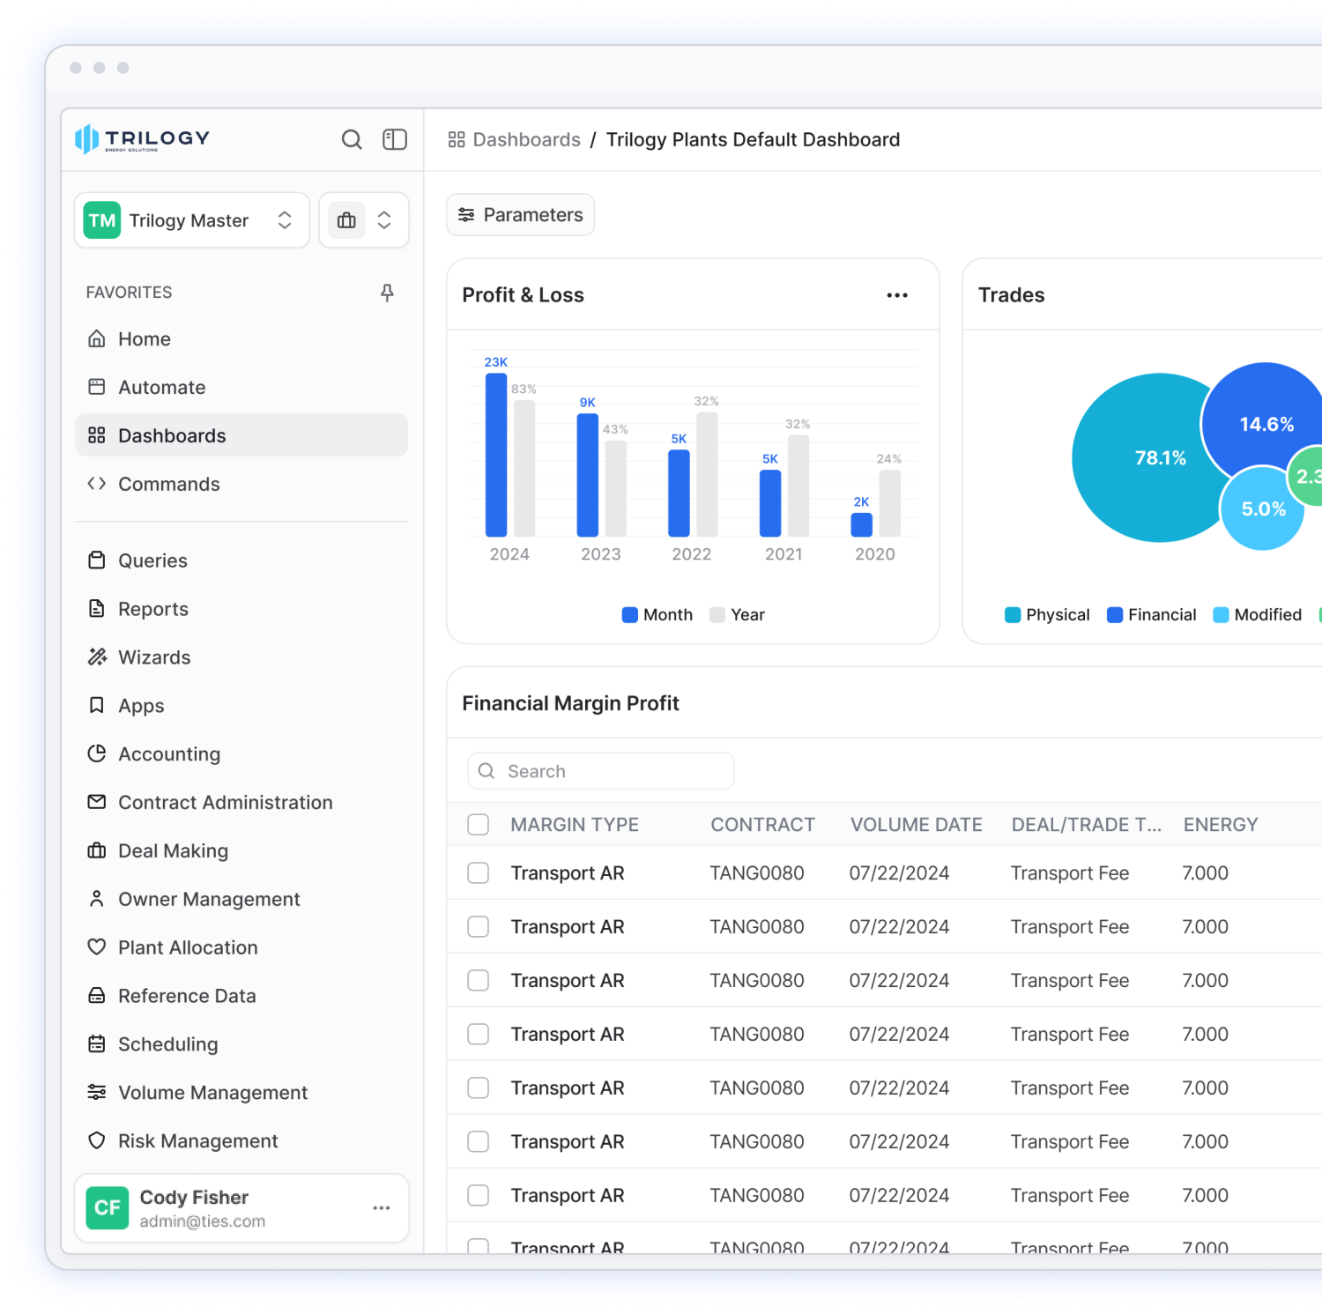This screenshot has height=1314, width=1322.
Task: Click the pin icon next to Favorites
Action: pyautogui.click(x=387, y=293)
